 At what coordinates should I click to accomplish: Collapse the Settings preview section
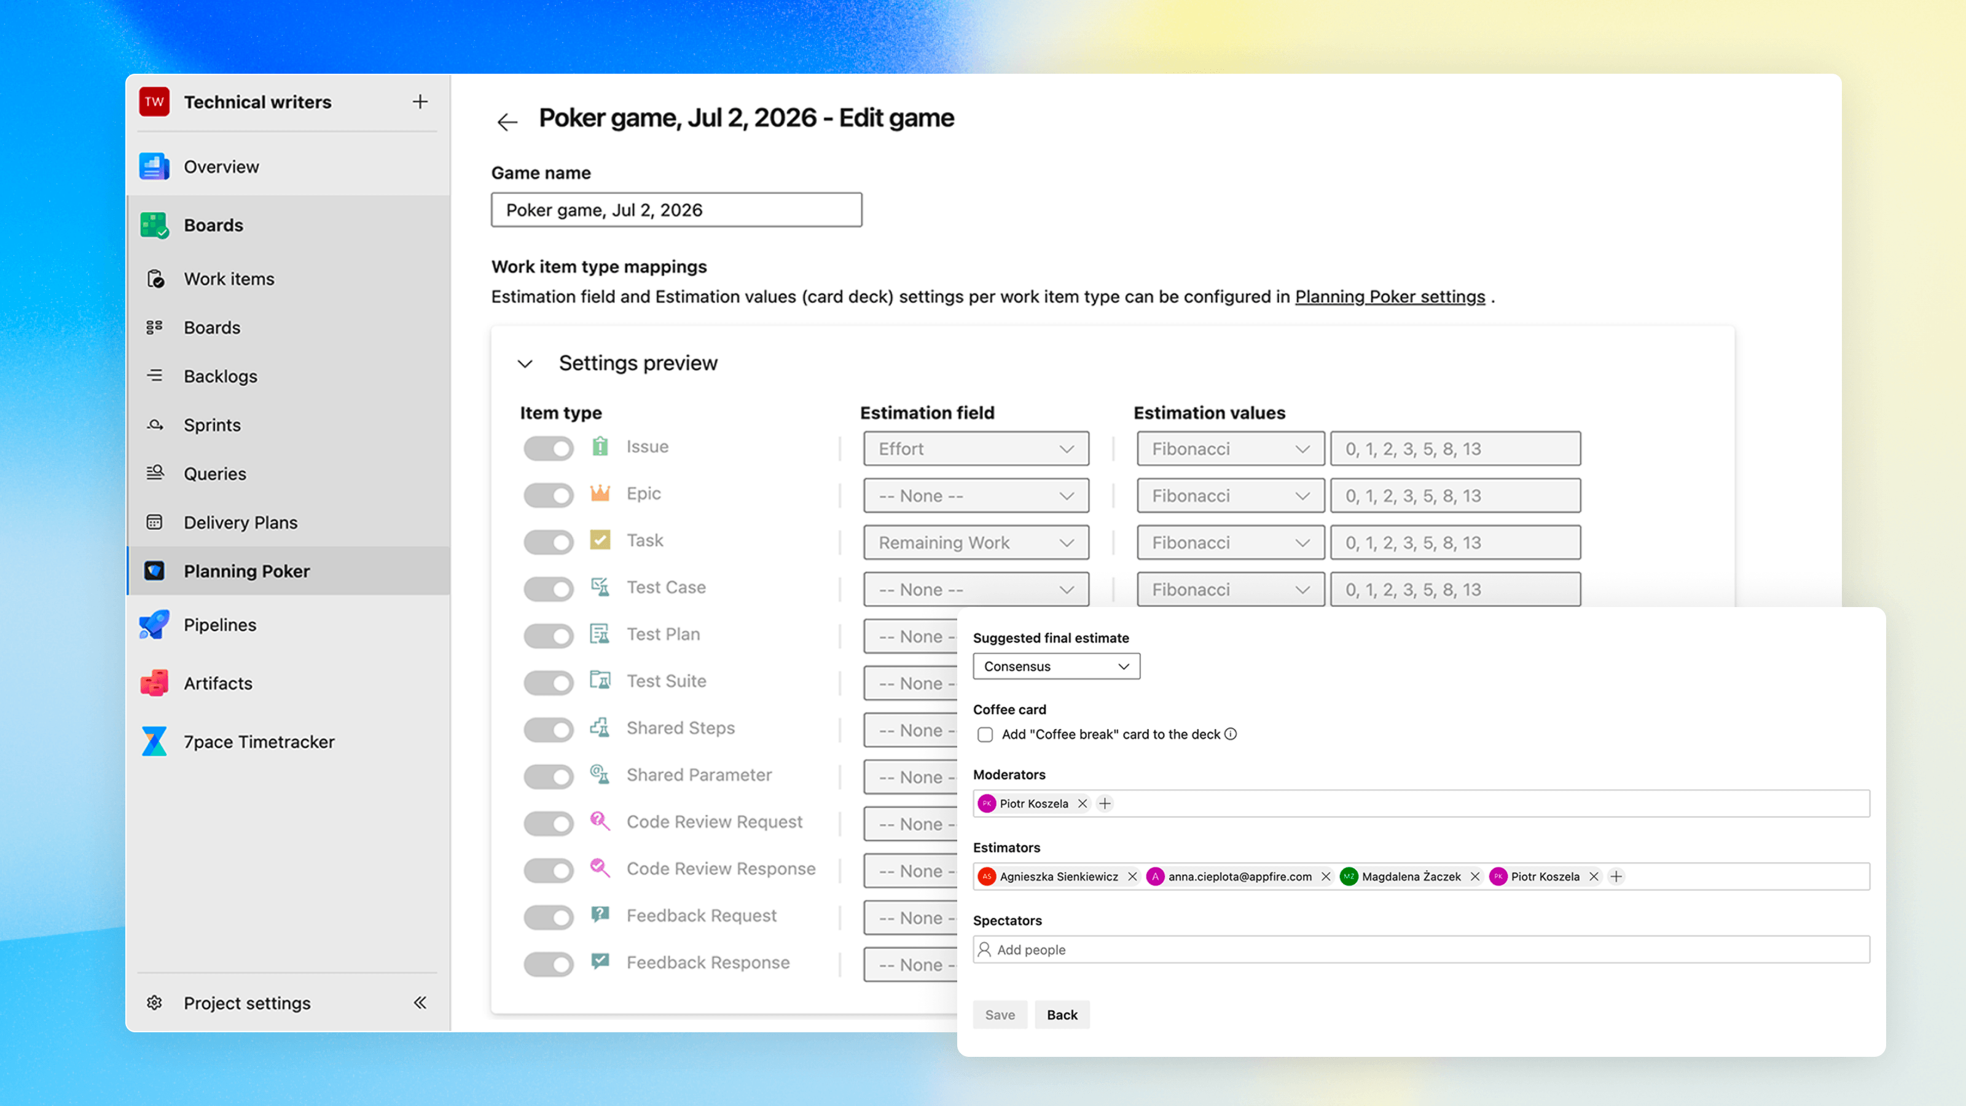[525, 363]
